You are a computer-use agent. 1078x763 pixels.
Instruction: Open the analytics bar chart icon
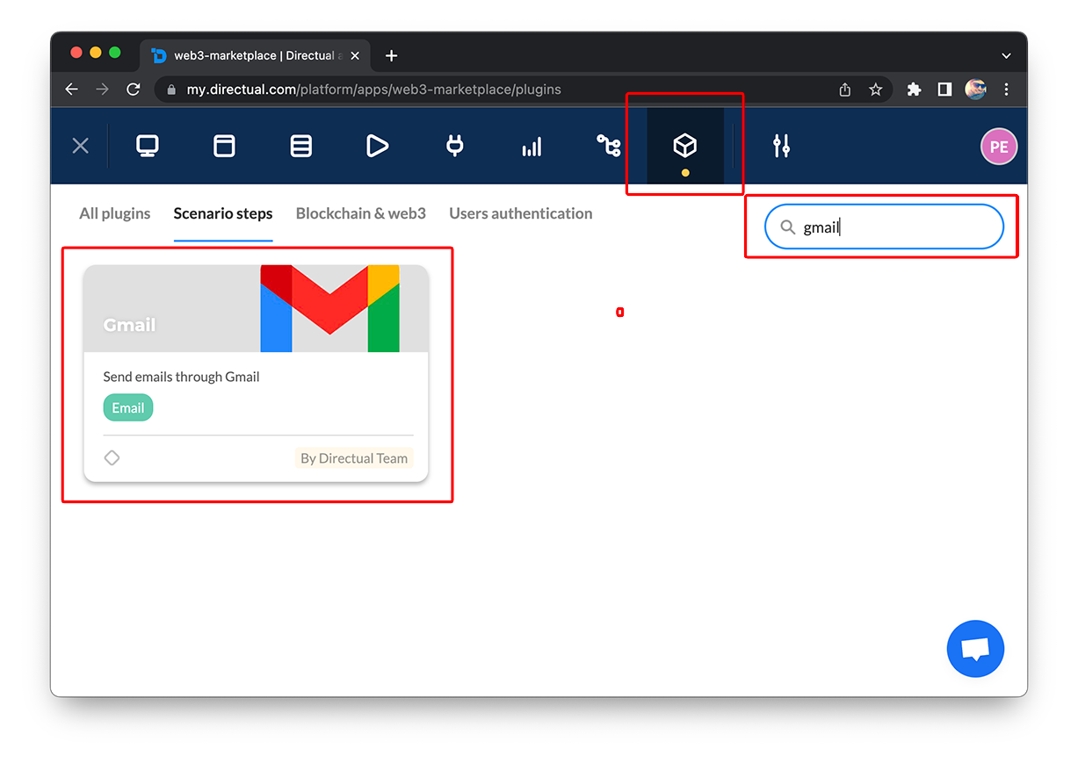pyautogui.click(x=532, y=147)
